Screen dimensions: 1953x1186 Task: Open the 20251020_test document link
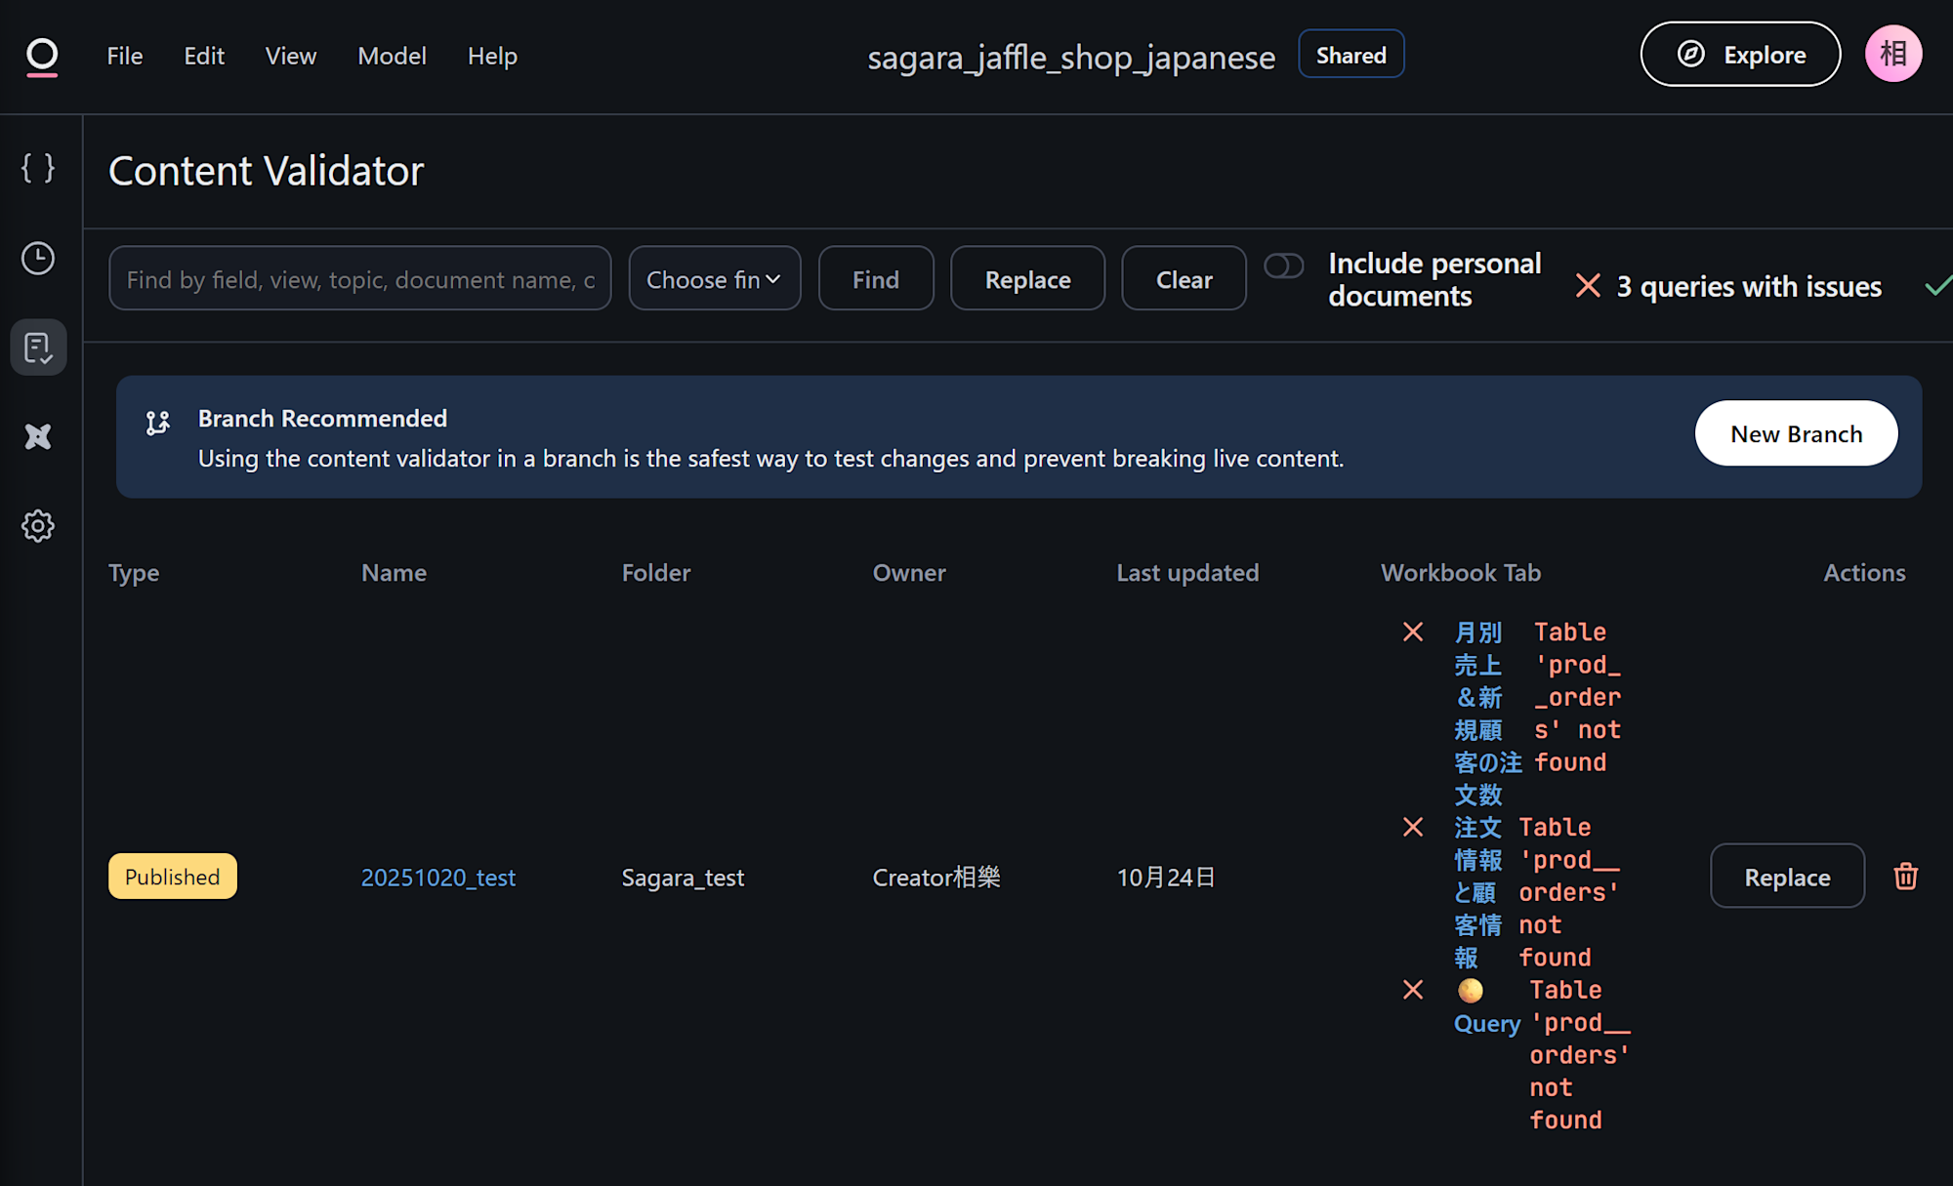tap(438, 878)
